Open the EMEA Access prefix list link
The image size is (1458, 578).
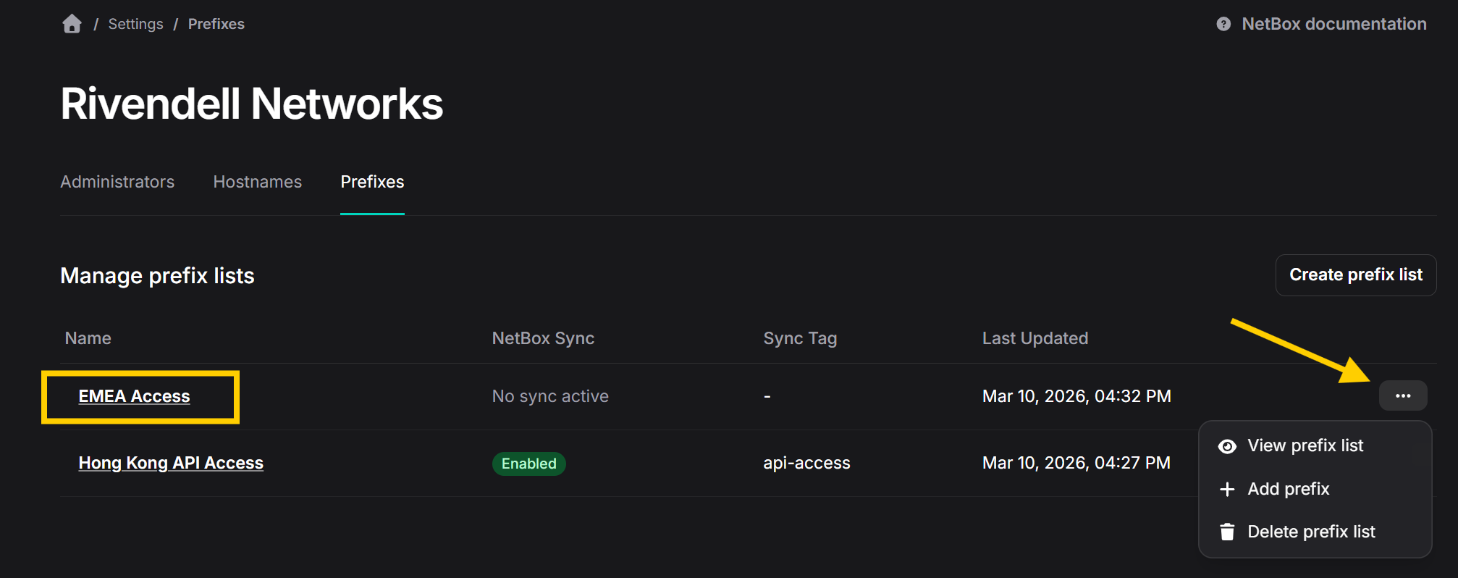(x=134, y=397)
